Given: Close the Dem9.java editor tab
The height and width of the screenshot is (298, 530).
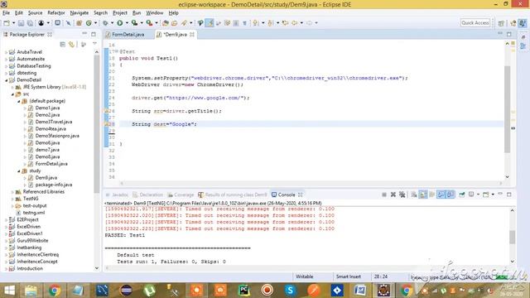Looking at the screenshot, I should tap(192, 35).
